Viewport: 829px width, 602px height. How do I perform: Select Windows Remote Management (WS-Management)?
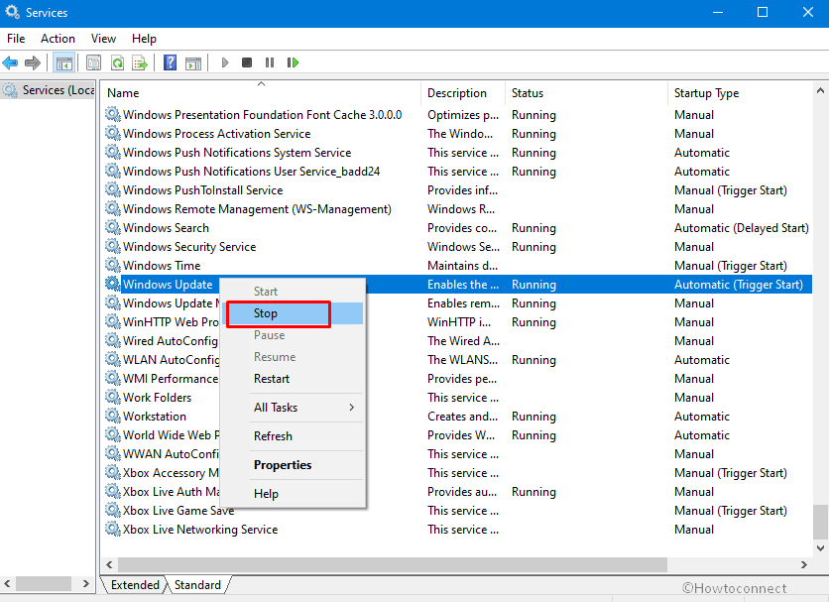tap(257, 209)
